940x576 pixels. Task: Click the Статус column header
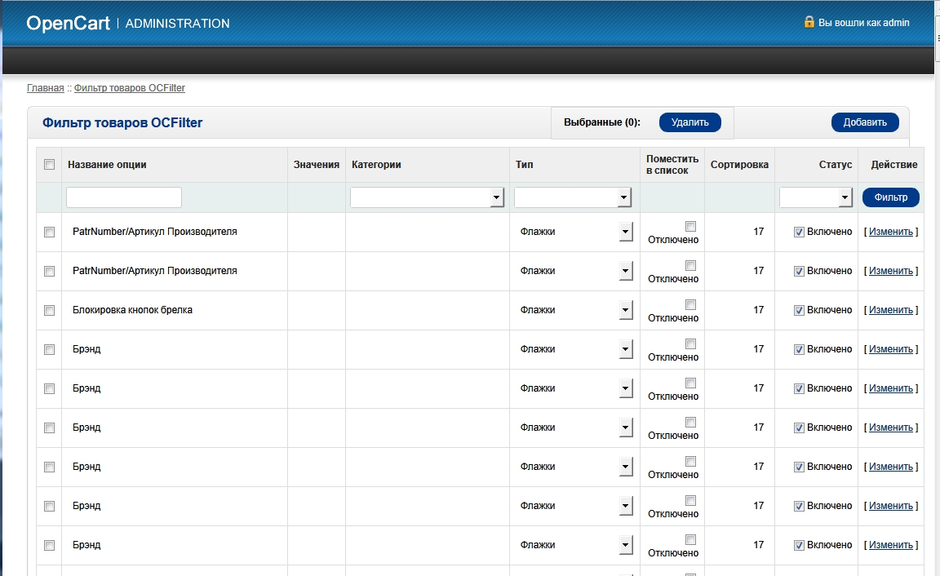click(836, 165)
